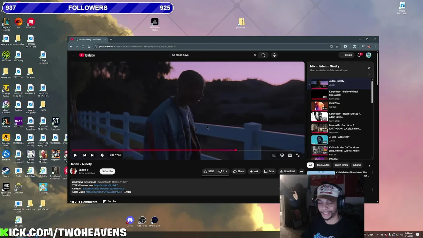The width and height of the screenshot is (423, 238).
Task: Open the Amazon music buy link
Action: [x=103, y=189]
